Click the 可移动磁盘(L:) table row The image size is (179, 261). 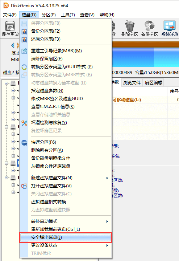(145, 100)
